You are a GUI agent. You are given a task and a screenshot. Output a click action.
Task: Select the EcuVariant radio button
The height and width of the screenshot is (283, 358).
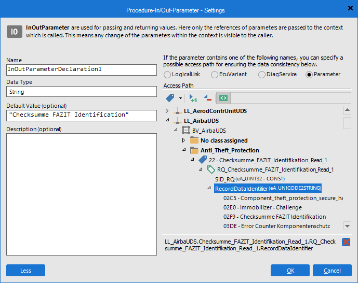(x=215, y=75)
